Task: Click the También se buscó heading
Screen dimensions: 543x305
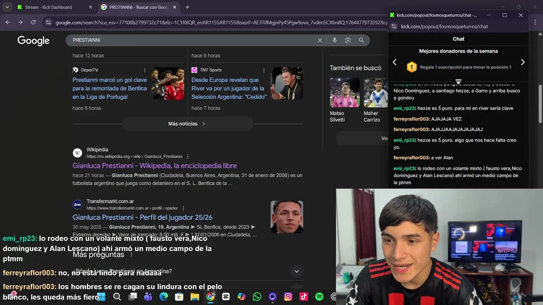Action: tap(355, 68)
